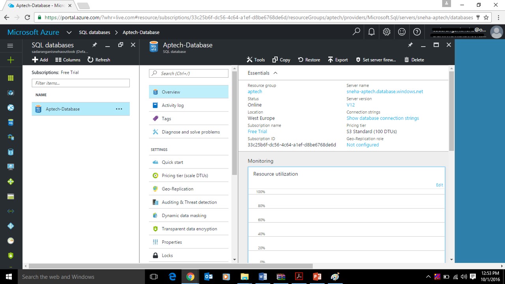The height and width of the screenshot is (284, 505).
Task: Click Microsoft Azure logo text
Action: click(x=33, y=32)
